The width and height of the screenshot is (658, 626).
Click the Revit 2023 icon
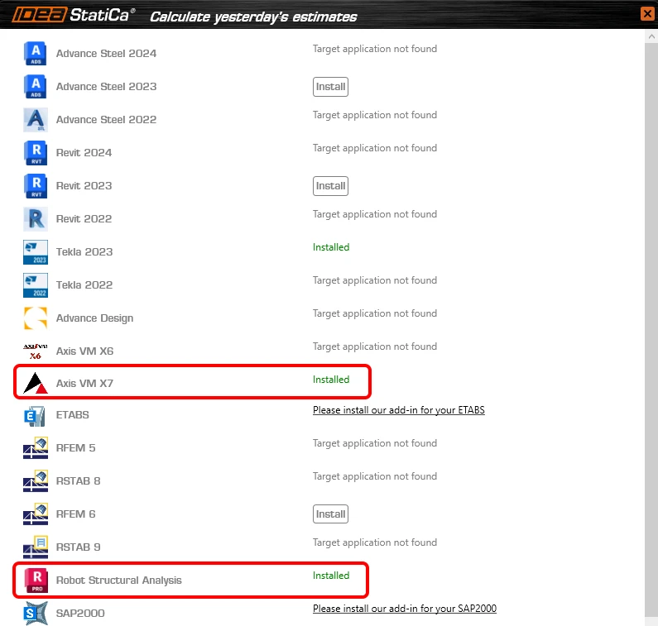click(36, 186)
